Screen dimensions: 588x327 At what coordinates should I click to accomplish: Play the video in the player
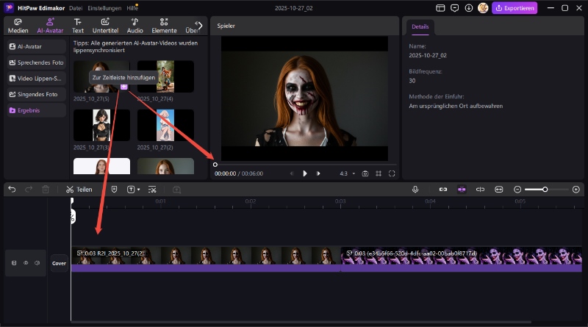point(305,173)
